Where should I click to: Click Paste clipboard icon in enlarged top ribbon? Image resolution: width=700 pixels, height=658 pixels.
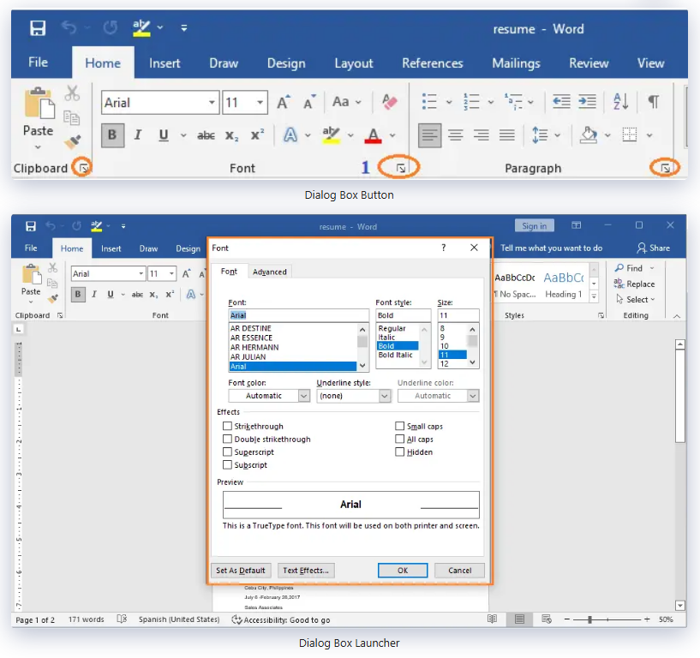coord(39,103)
